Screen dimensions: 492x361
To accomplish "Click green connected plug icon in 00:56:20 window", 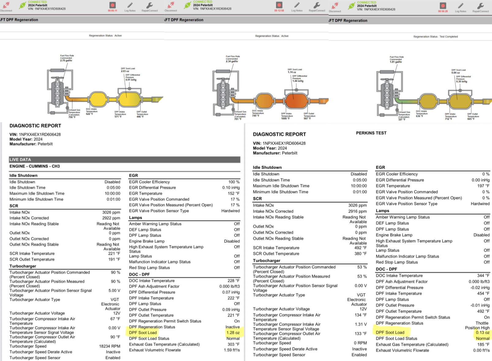I will (x=351, y=6).
